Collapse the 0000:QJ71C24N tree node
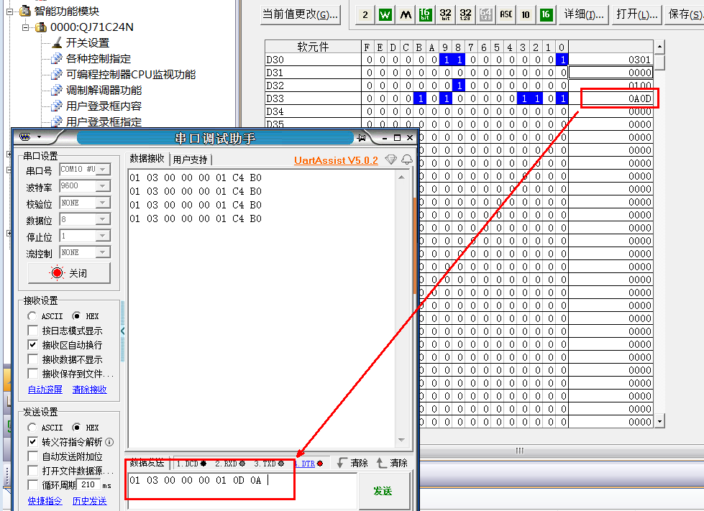704x511 pixels. point(26,27)
